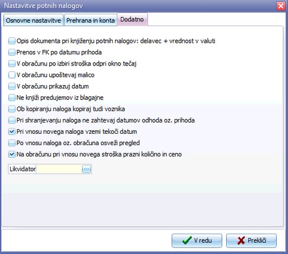Click the Nastavitve potnih nalogov title bar
This screenshot has height=254, width=288.
pos(138,6)
